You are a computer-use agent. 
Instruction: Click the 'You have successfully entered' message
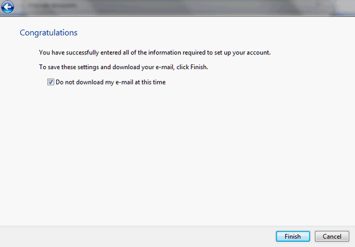(x=154, y=53)
